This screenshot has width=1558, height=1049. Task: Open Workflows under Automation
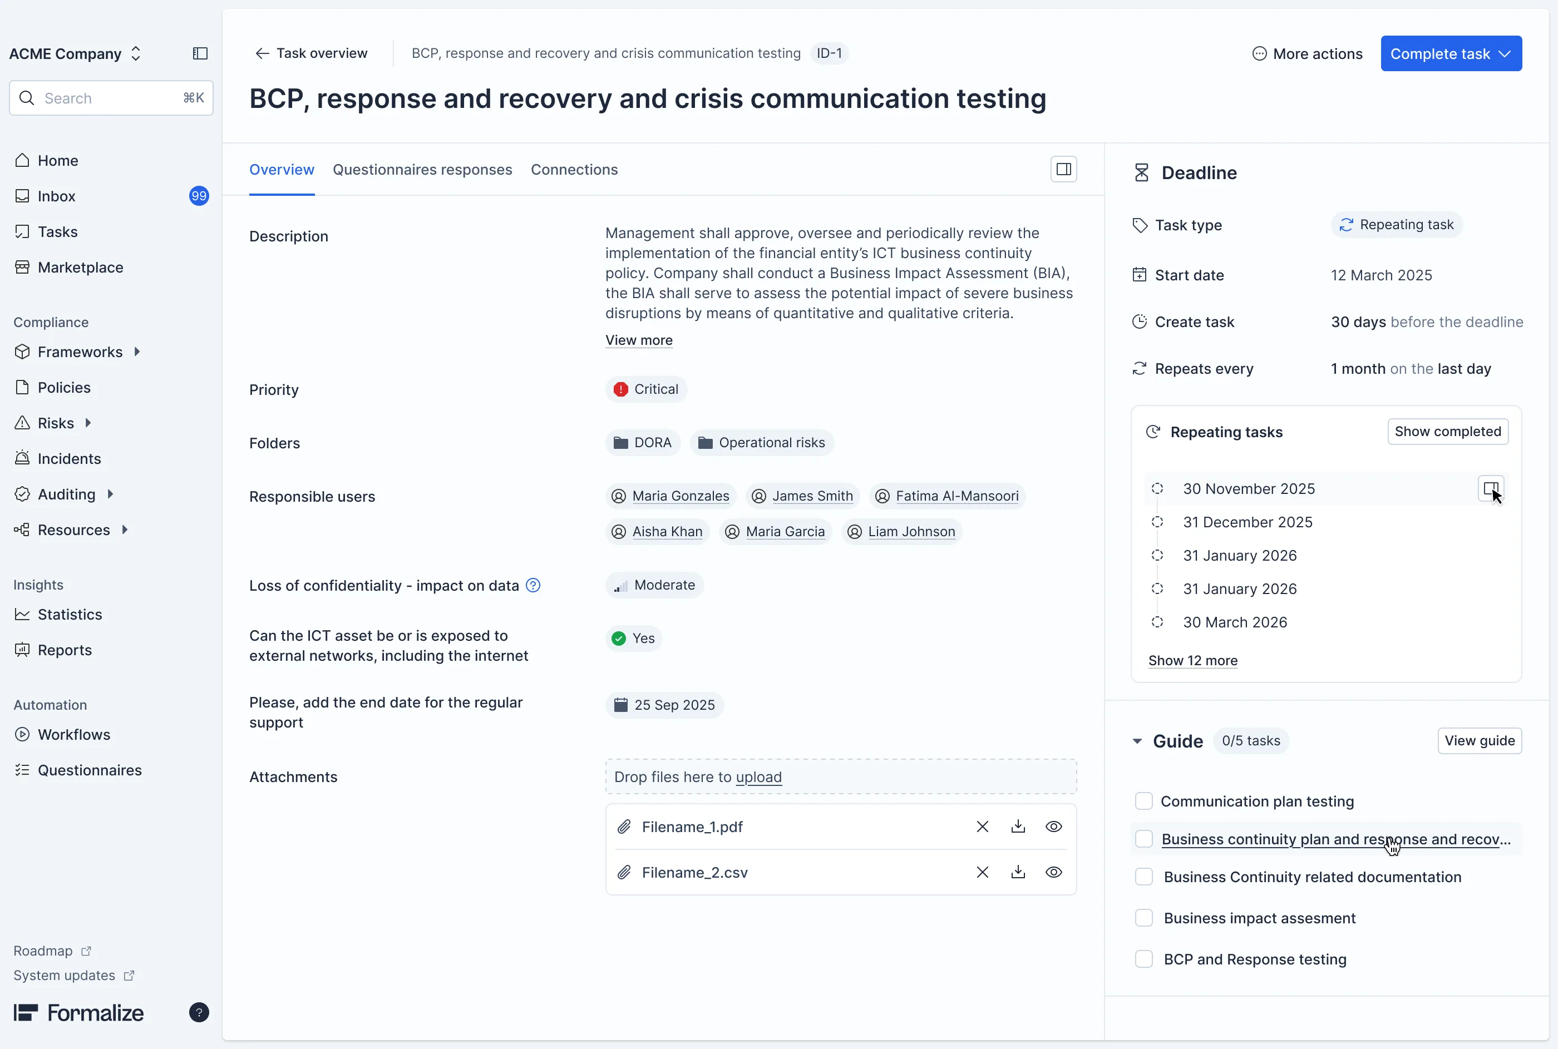73,734
